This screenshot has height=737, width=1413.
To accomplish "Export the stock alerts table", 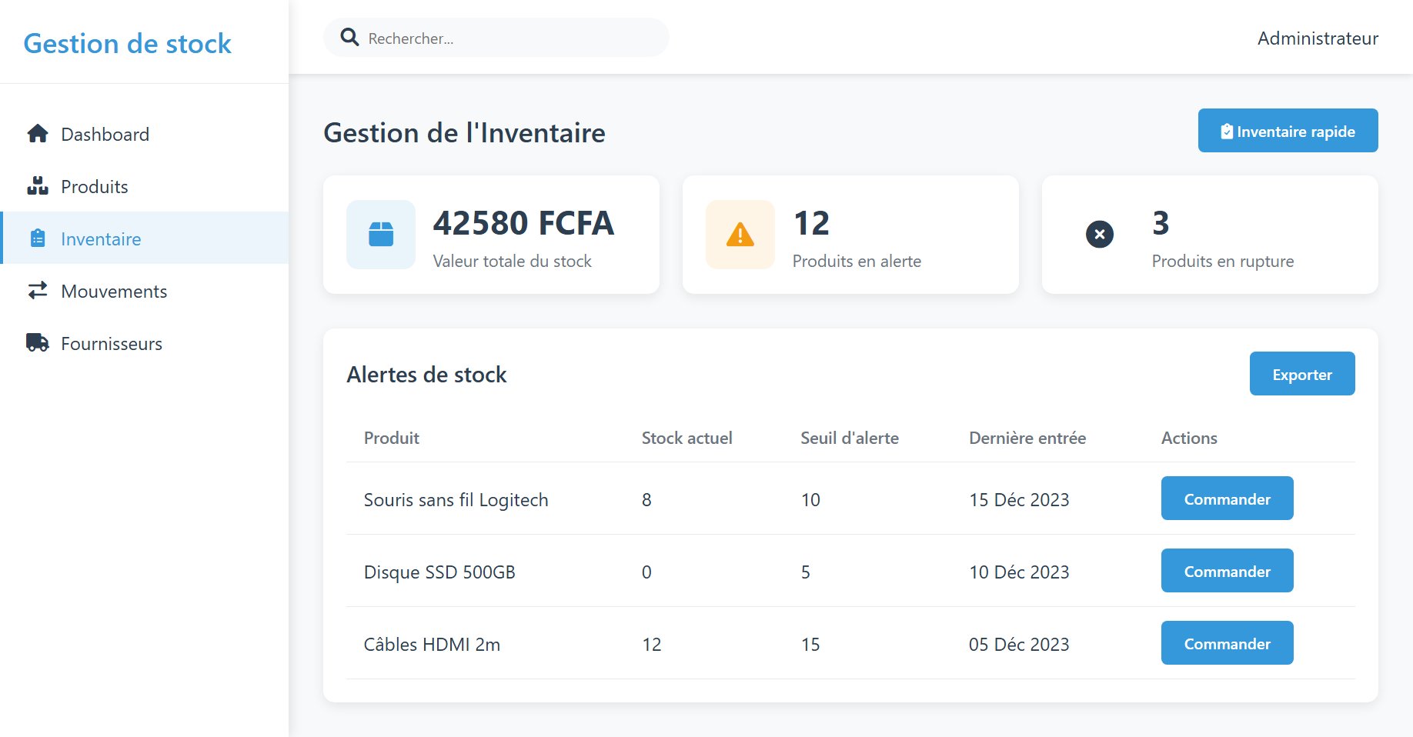I will point(1301,374).
